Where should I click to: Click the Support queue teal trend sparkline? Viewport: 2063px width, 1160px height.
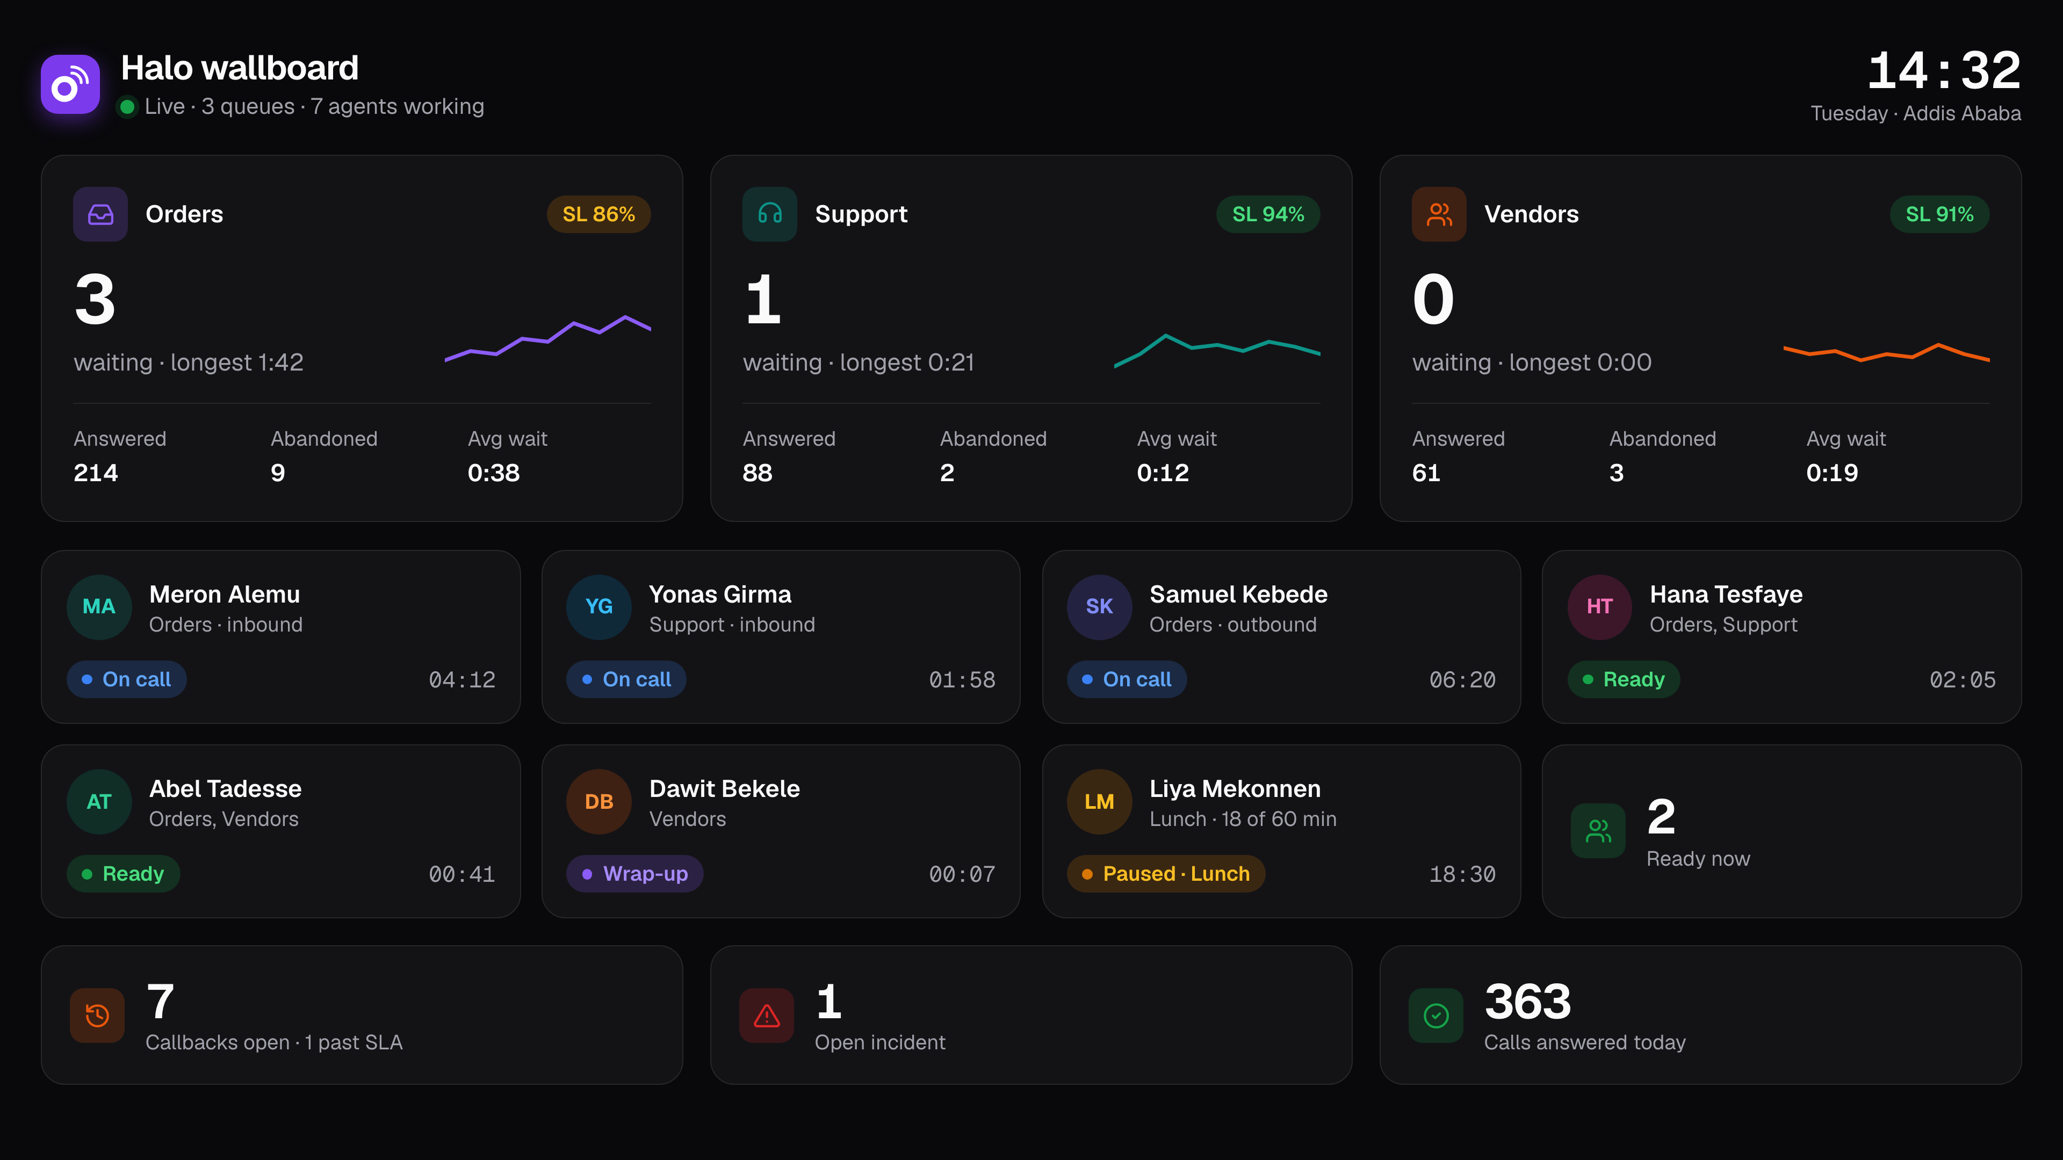click(x=1217, y=351)
